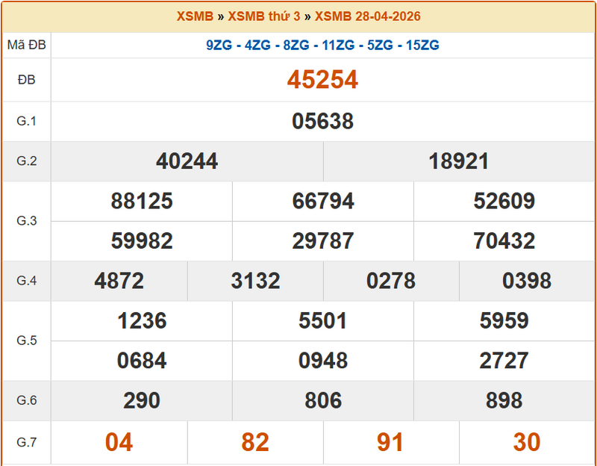Click G.5 number 0684
The width and height of the screenshot is (597, 466).
pyautogui.click(x=142, y=361)
